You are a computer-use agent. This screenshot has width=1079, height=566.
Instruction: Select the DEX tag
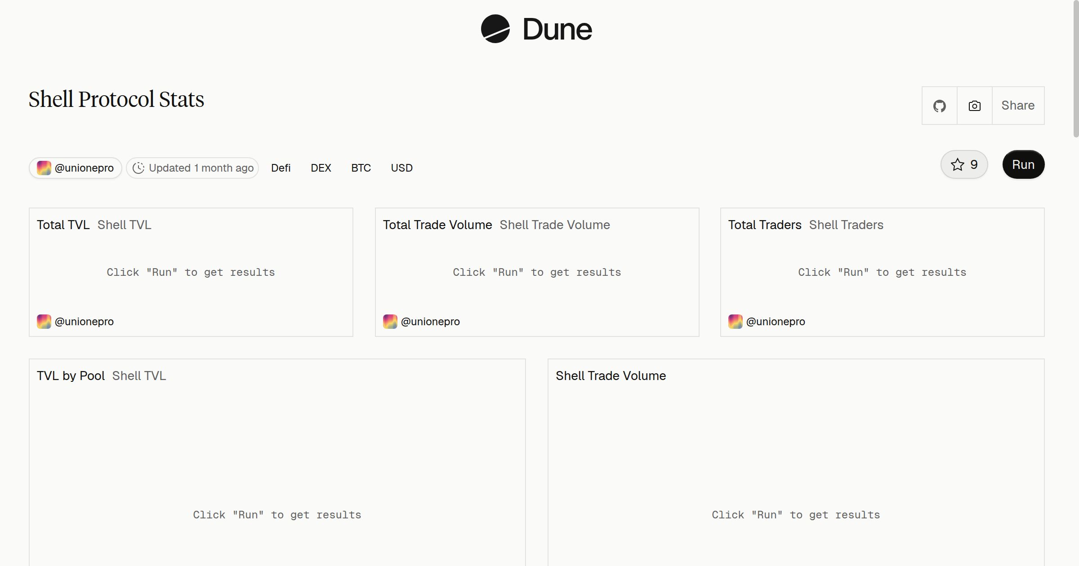[321, 168]
